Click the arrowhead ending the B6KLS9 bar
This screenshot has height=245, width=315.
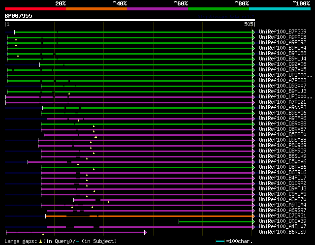pos(145,232)
